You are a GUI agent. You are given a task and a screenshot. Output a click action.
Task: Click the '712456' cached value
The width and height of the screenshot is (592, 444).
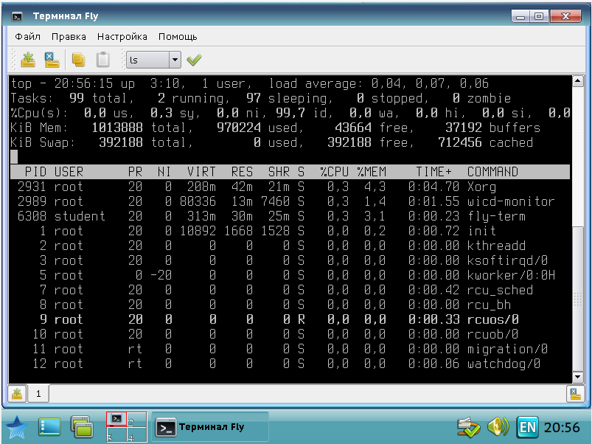[459, 142]
